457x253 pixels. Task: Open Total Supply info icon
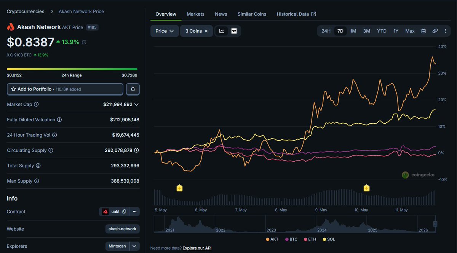(x=38, y=166)
